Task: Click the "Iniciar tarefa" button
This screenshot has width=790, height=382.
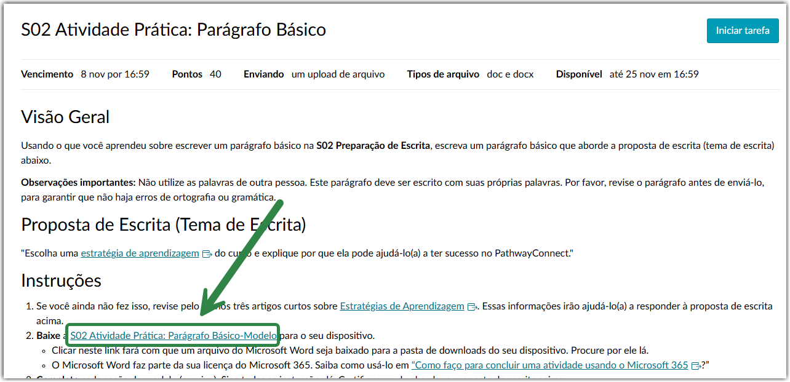Action: pyautogui.click(x=742, y=30)
